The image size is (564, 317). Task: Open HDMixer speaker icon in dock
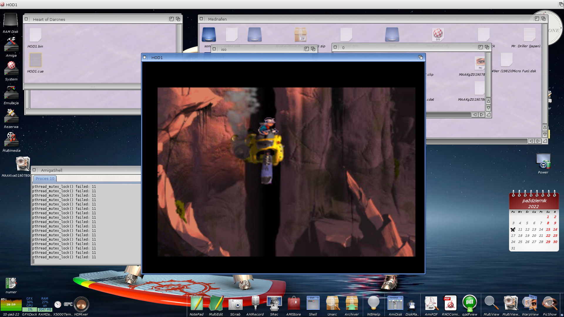tap(81, 304)
